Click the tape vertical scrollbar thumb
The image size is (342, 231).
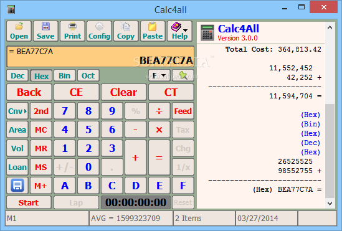click(330, 151)
